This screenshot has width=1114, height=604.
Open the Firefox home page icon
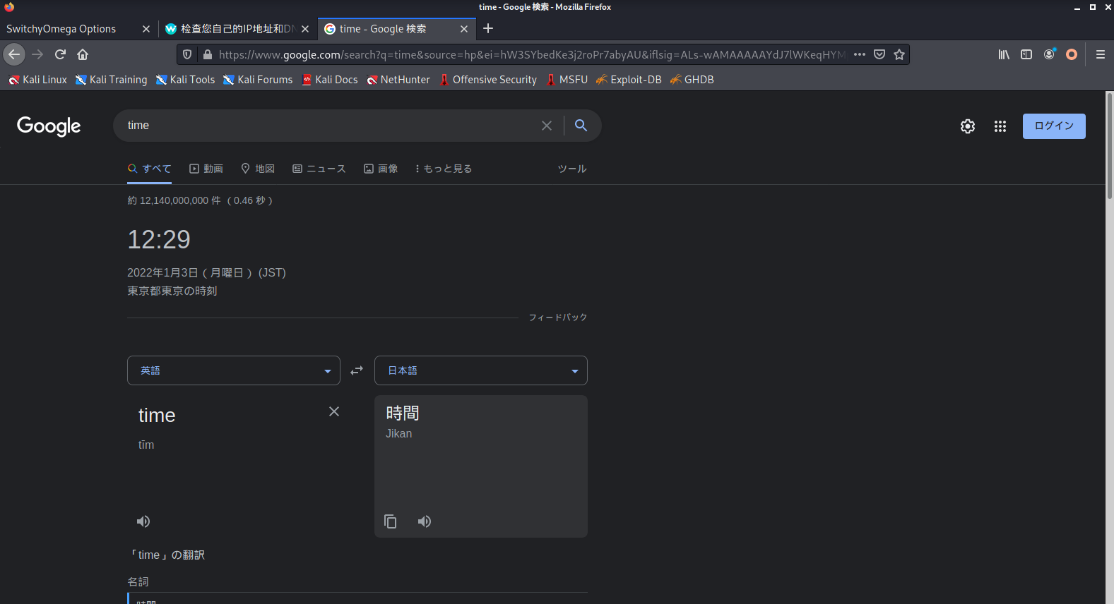[x=83, y=54]
